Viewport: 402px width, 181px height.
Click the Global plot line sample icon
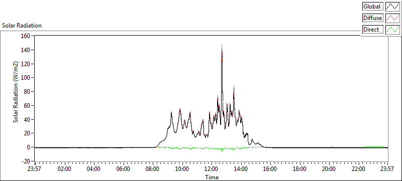click(x=392, y=7)
